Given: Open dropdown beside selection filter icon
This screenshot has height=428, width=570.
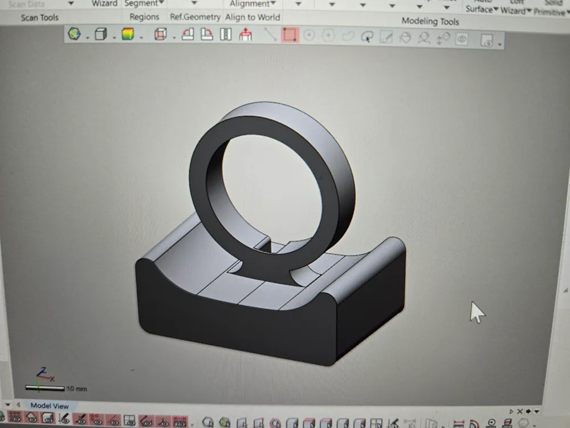Looking at the screenshot, I should [500, 45].
